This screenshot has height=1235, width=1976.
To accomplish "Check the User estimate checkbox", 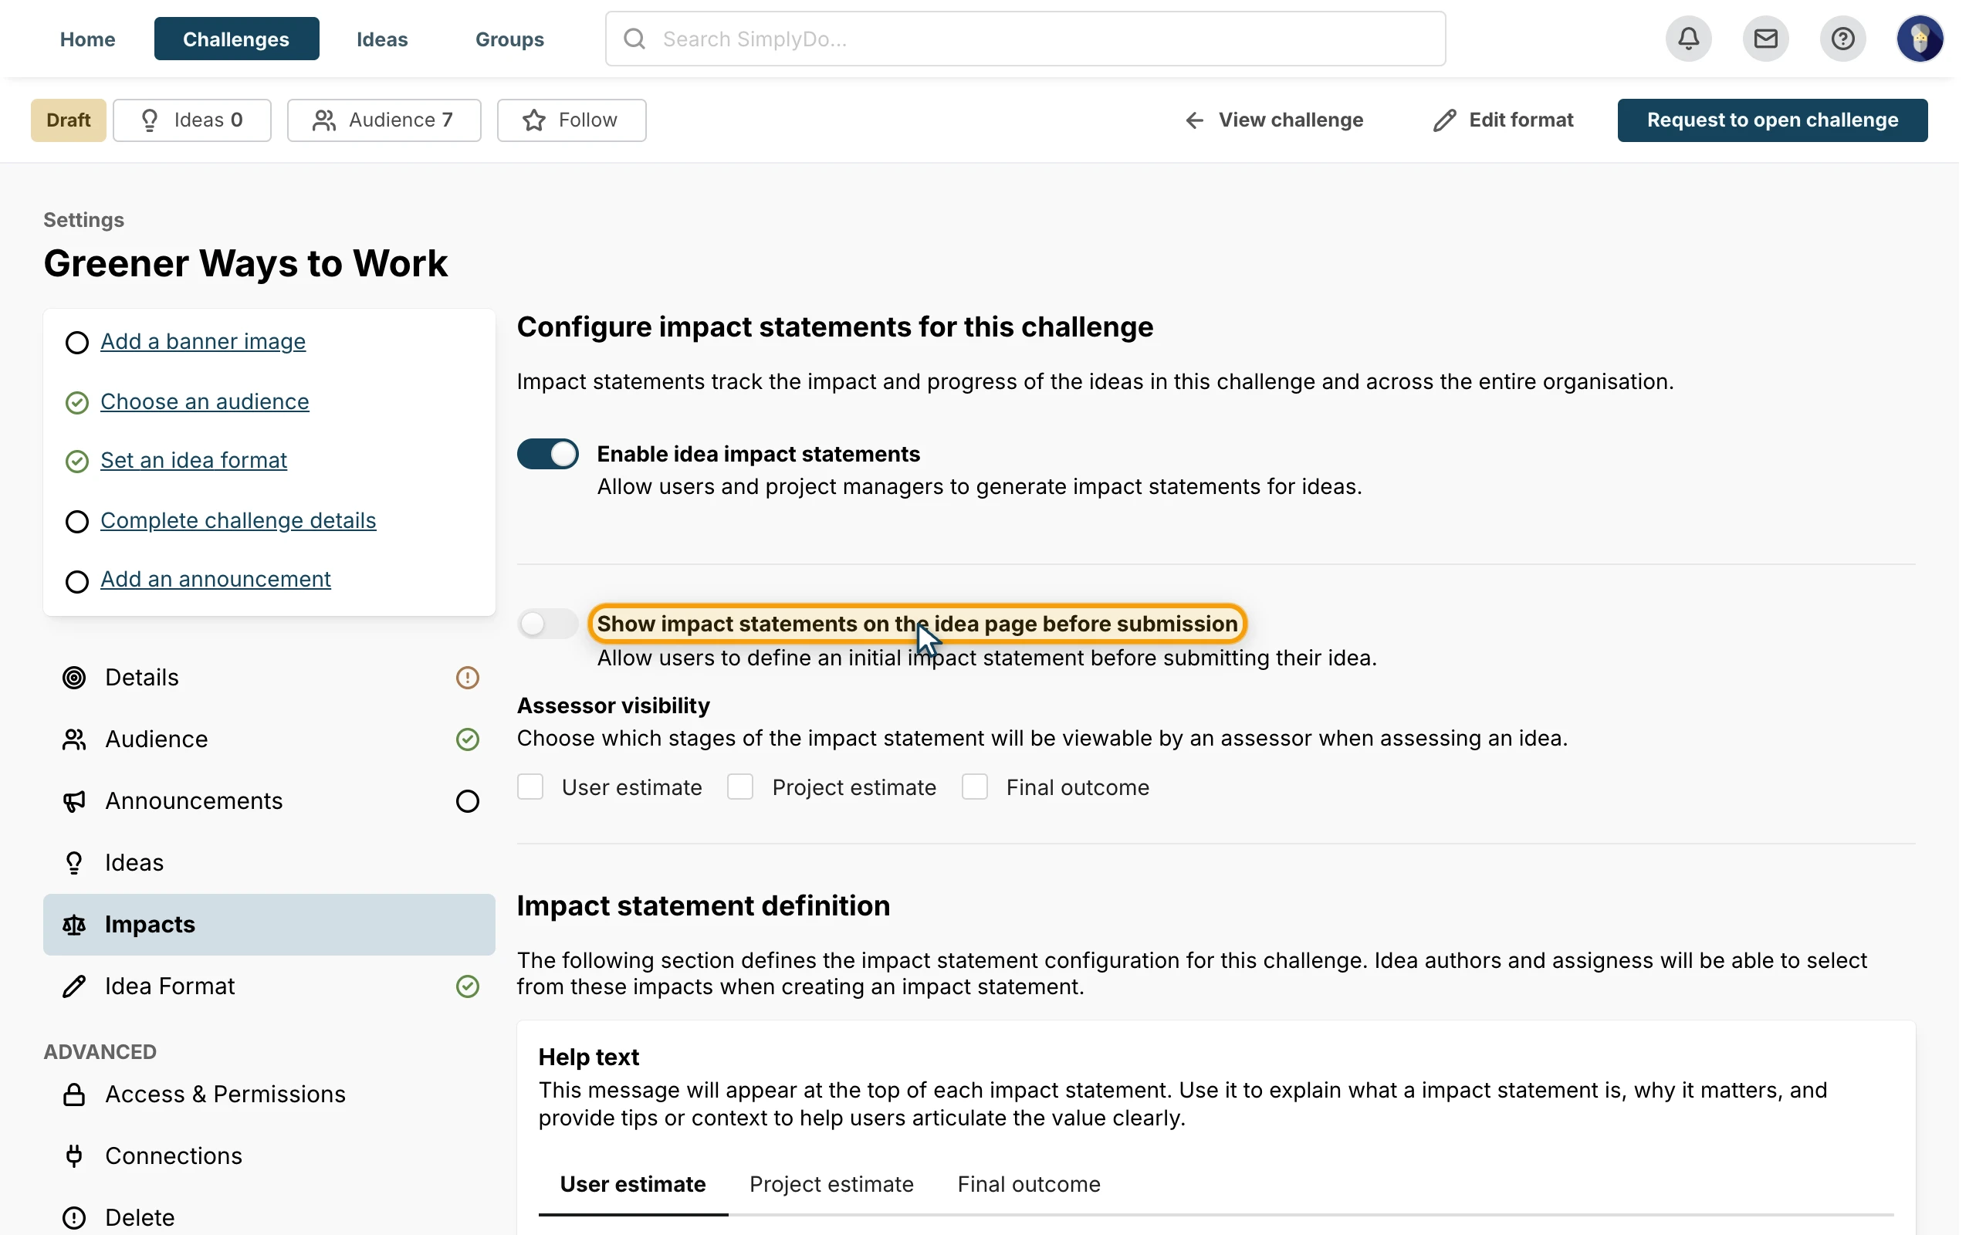I will (x=530, y=787).
